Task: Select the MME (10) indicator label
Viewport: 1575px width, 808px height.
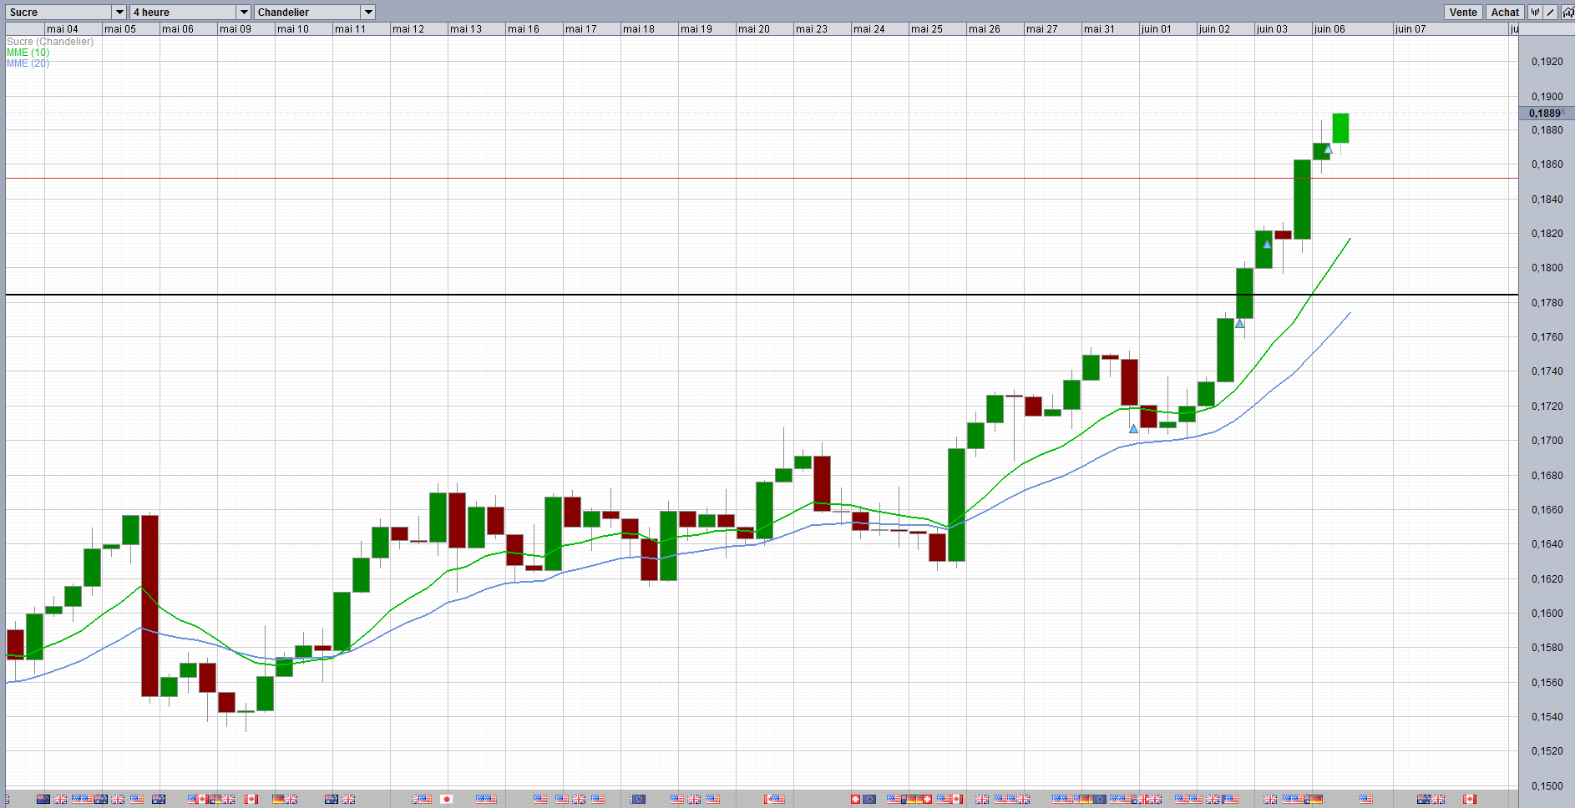Action: tap(28, 53)
